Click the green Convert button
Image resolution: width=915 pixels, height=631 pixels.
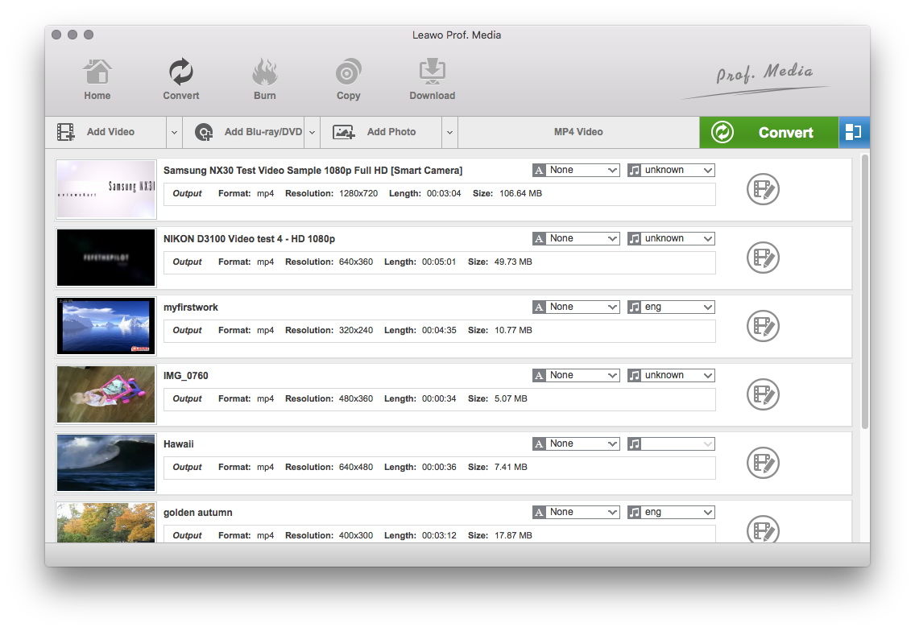tap(768, 133)
